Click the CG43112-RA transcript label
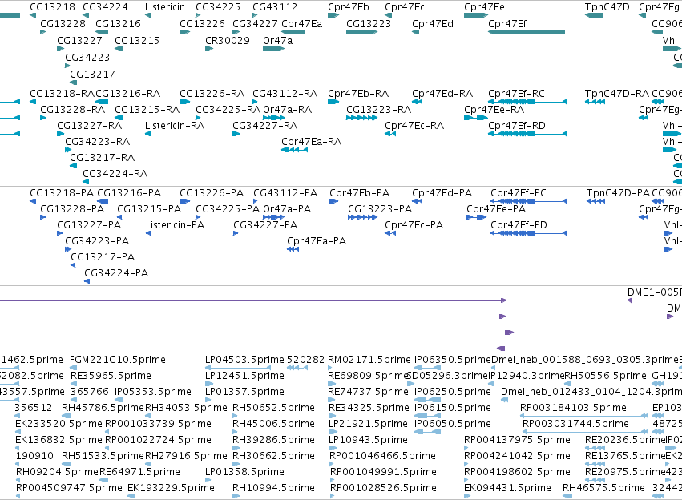682x500 pixels. [285, 94]
